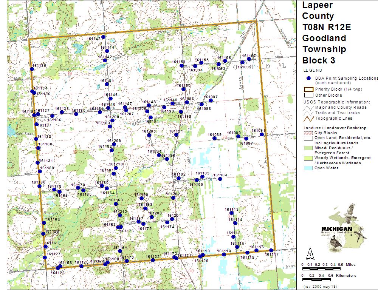Click the Woody Wetlands legend swatch
This screenshot has width=378, height=290.
pyautogui.click(x=308, y=158)
